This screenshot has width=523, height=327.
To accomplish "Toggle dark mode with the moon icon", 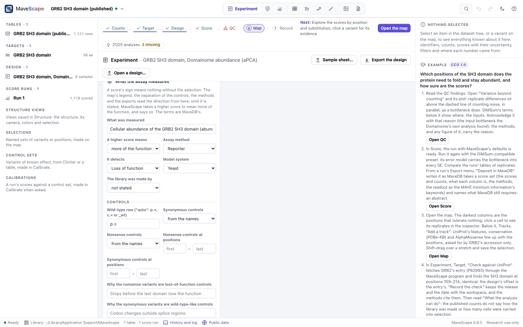I will pos(502,9).
